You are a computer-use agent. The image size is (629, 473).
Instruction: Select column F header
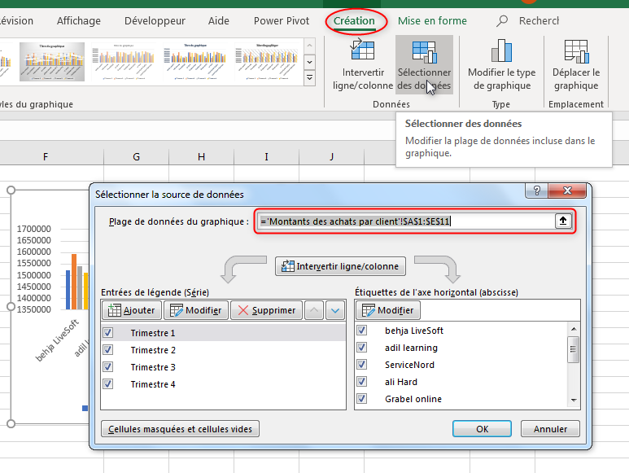(x=46, y=157)
